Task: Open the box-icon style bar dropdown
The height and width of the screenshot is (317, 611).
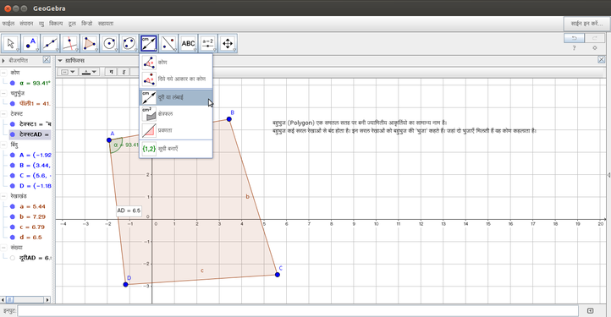Action: point(69,72)
